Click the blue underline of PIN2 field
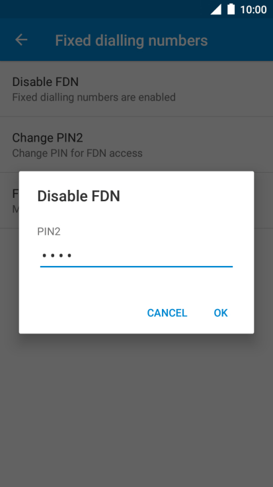This screenshot has height=487, width=273. (136, 267)
